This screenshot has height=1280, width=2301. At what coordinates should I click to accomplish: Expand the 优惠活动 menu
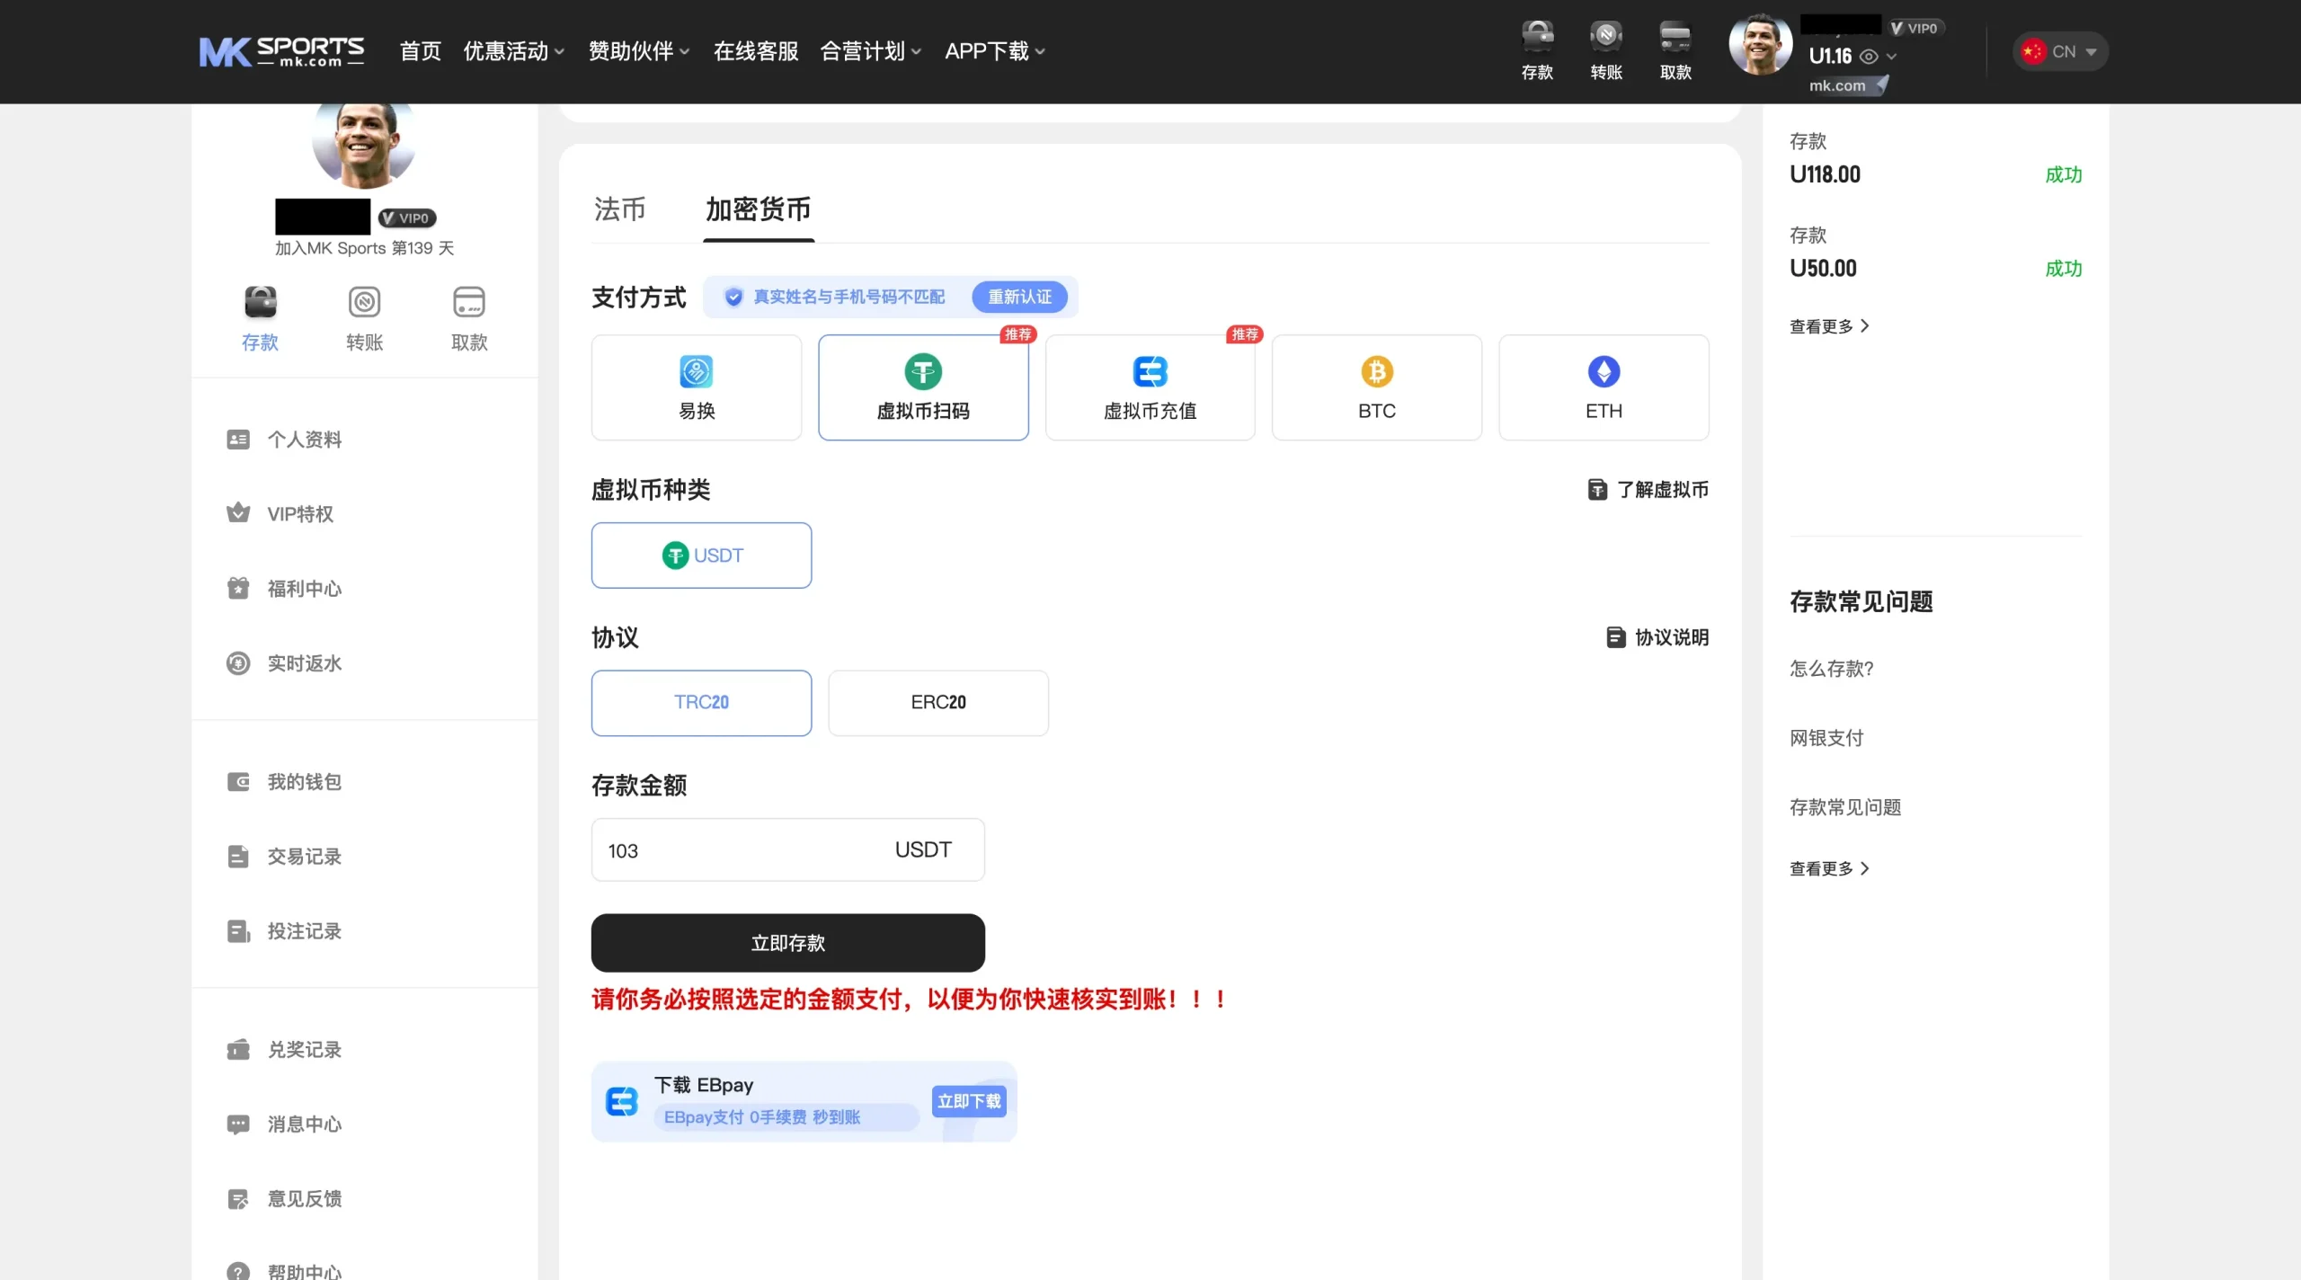click(x=513, y=51)
